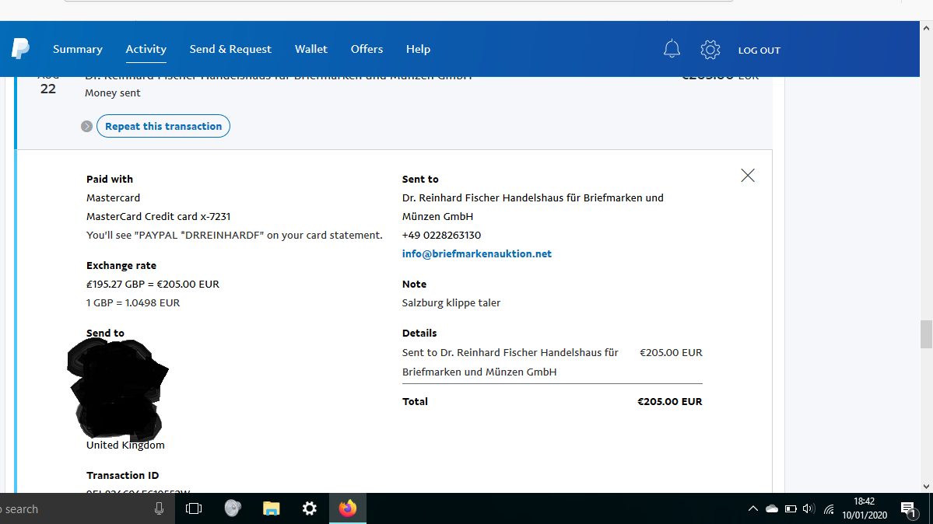Viewport: 933px width, 524px height.
Task: Click the phone number +49 0228263130
Action: (x=441, y=235)
